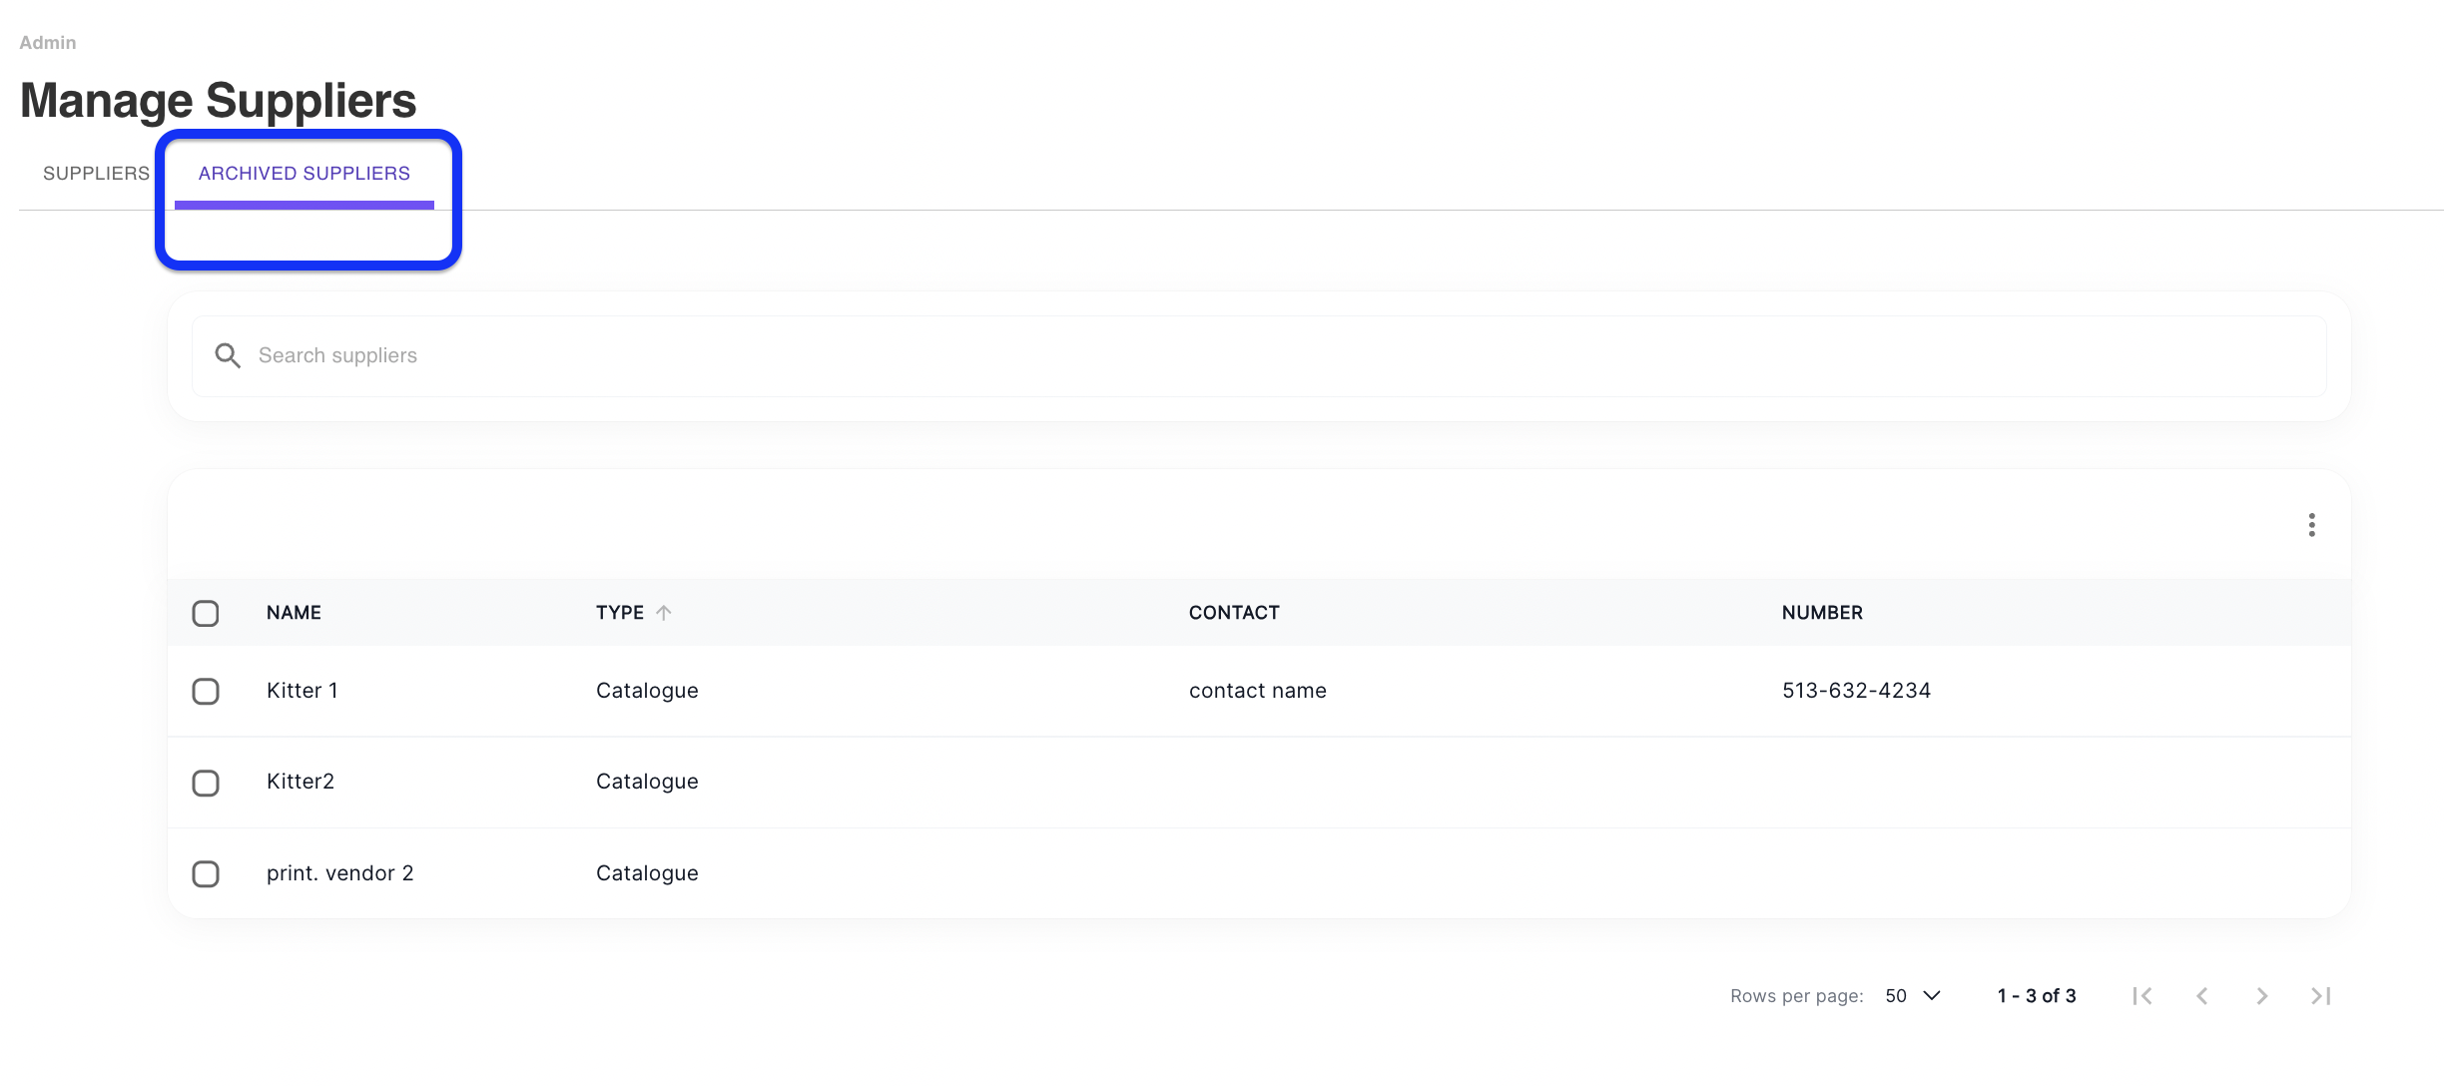
Task: Open the rows per page dropdown
Action: tap(1913, 996)
